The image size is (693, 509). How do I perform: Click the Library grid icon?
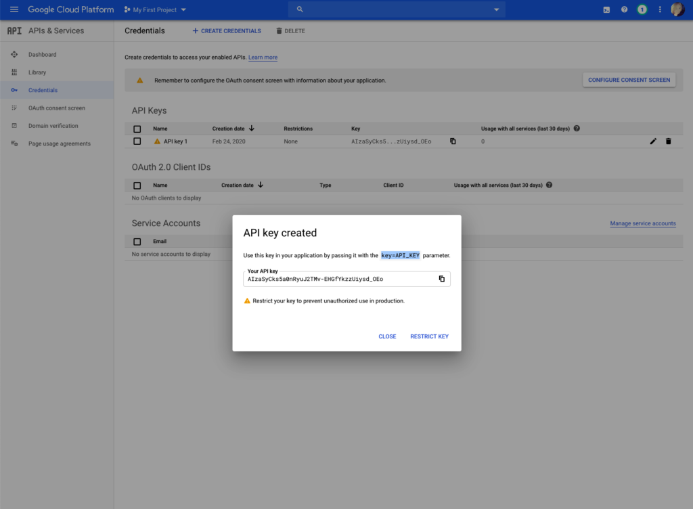click(x=14, y=72)
